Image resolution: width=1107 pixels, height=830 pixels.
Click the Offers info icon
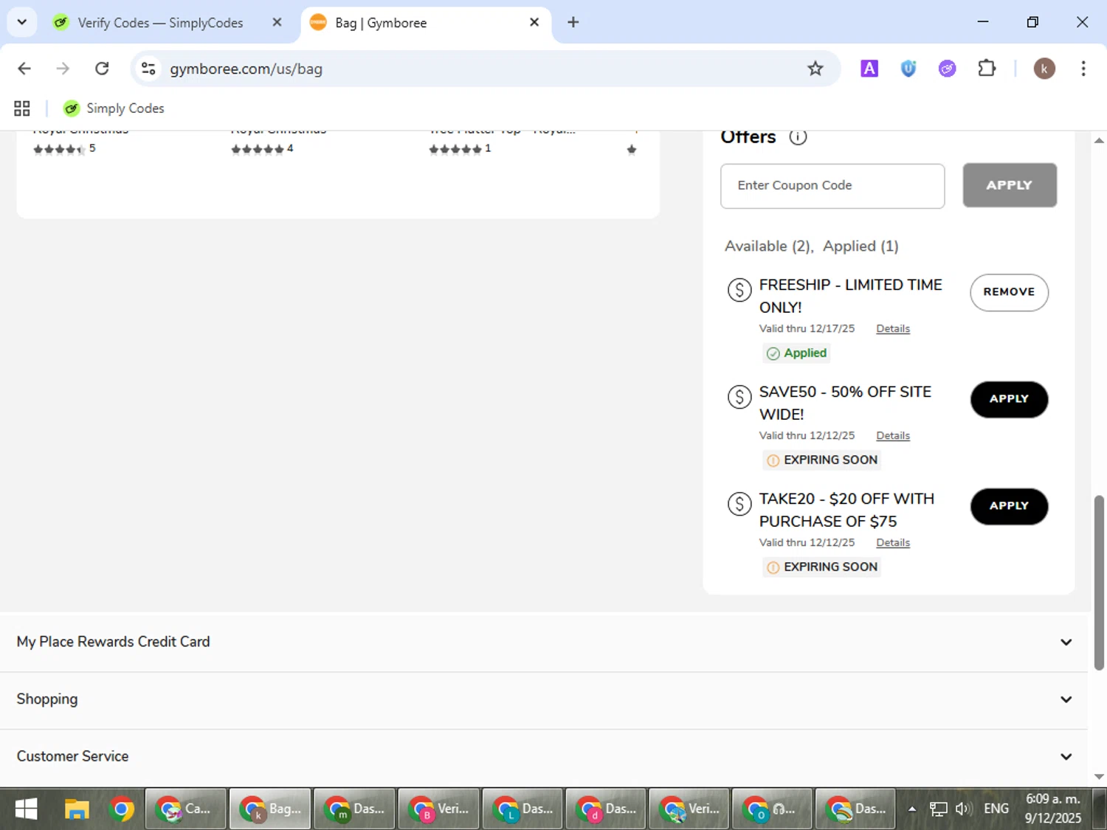[x=798, y=137]
